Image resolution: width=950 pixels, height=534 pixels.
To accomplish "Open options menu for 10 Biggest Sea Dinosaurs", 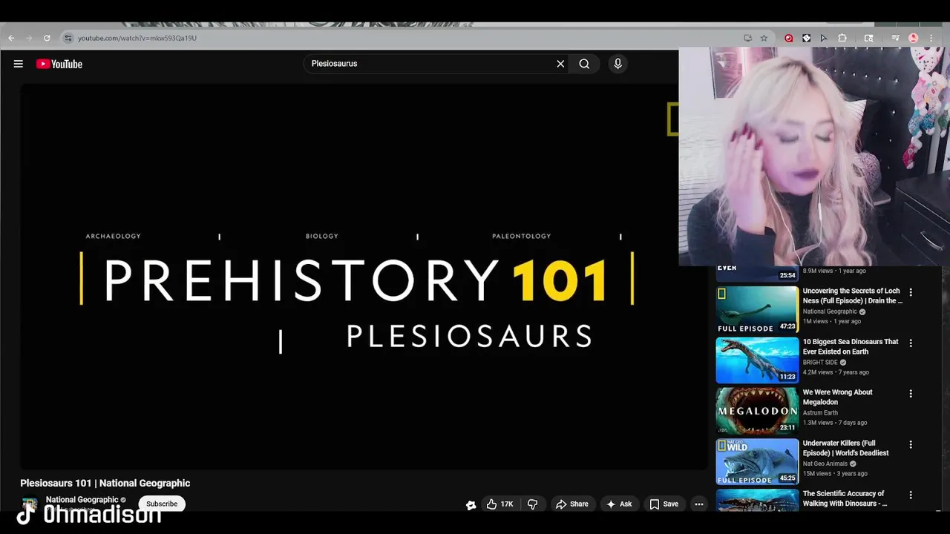I will [911, 343].
